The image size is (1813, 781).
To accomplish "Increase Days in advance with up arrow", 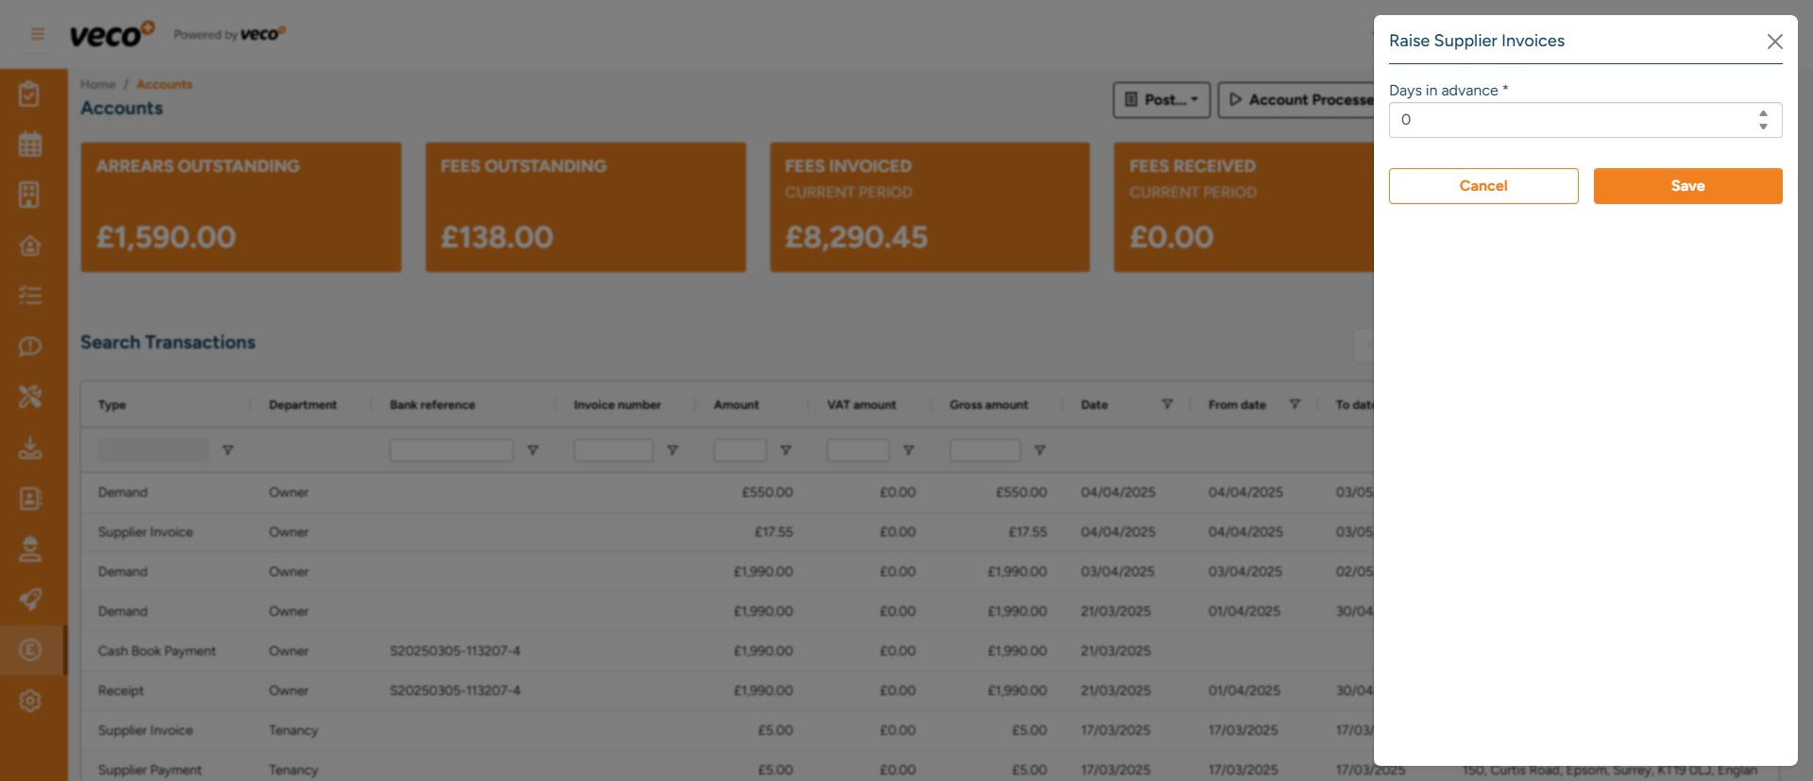I will [x=1763, y=113].
